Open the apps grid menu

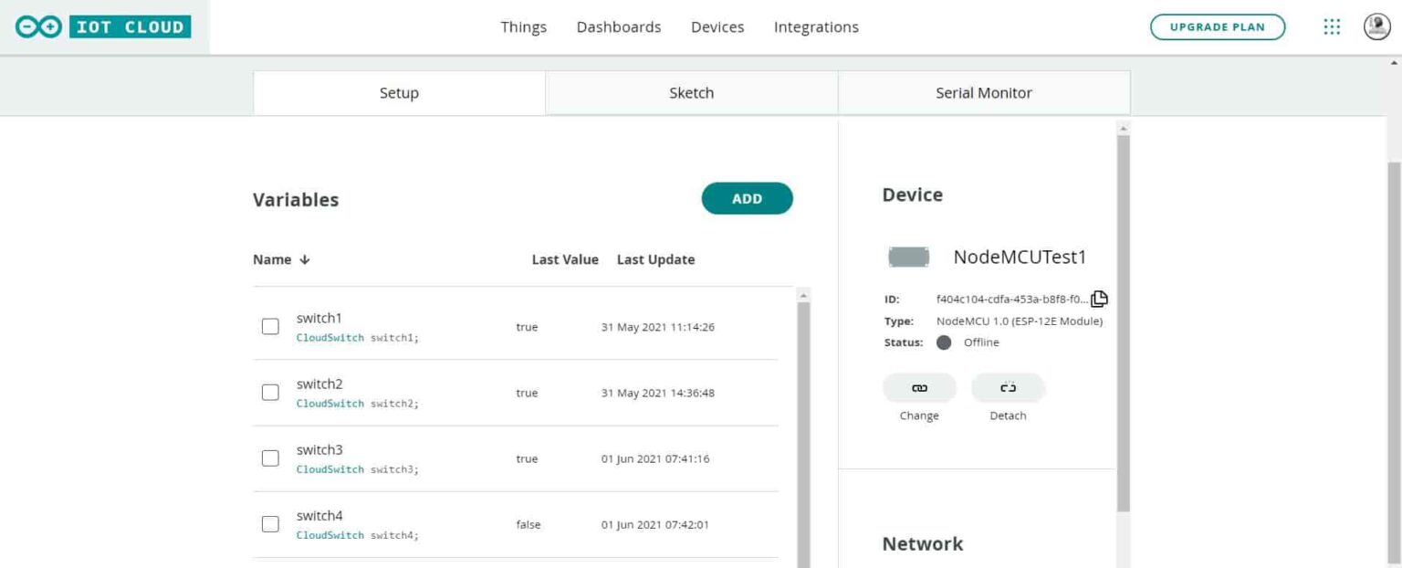tap(1332, 26)
